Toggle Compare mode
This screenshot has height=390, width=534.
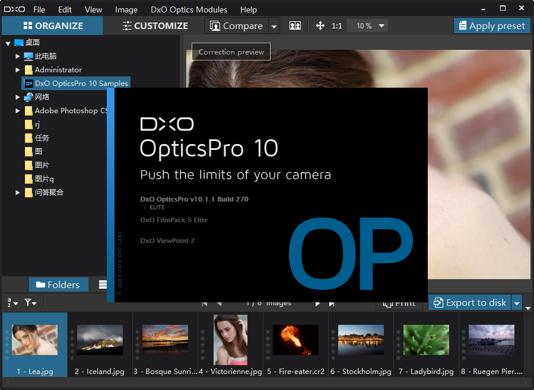pos(237,26)
